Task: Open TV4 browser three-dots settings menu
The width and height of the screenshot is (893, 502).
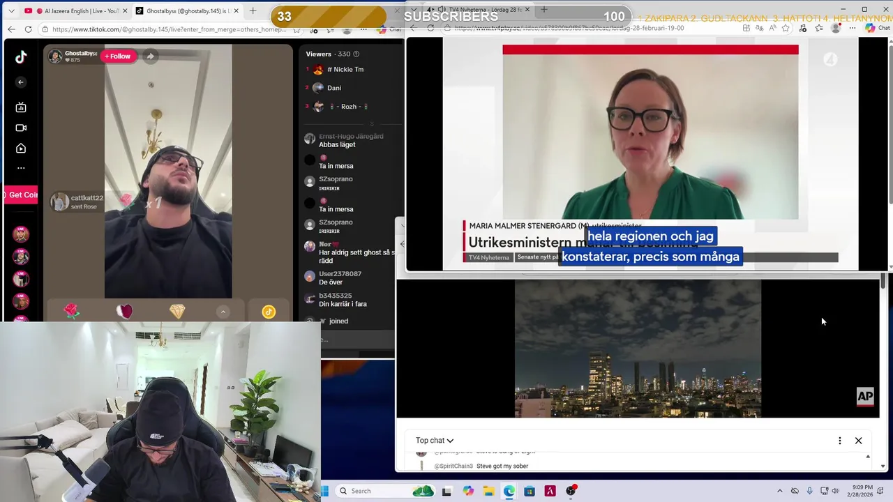Action: pyautogui.click(x=853, y=28)
